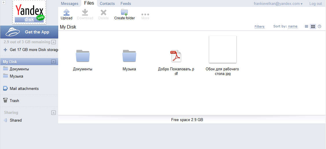Click Get 17 GB more Disk storage link
This screenshot has height=149, width=326.
click(34, 50)
